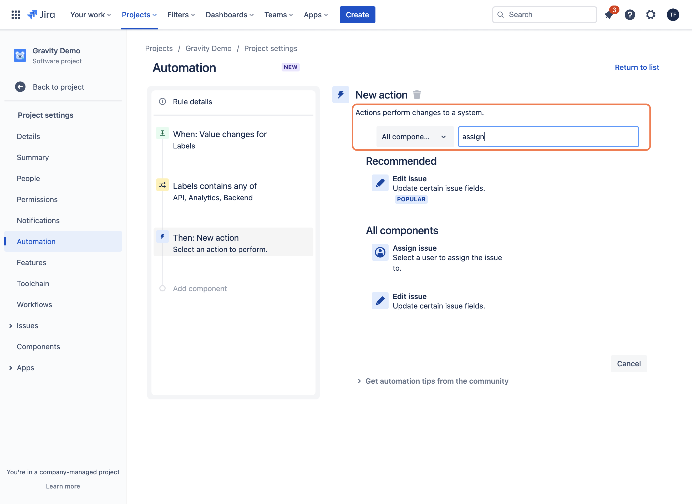Click the Back to project arrow icon

20,87
